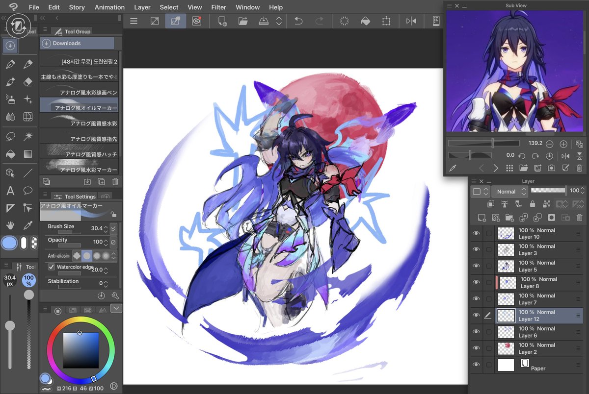The width and height of the screenshot is (589, 394).
Task: Click the Downloads tool group button
Action: [x=77, y=43]
